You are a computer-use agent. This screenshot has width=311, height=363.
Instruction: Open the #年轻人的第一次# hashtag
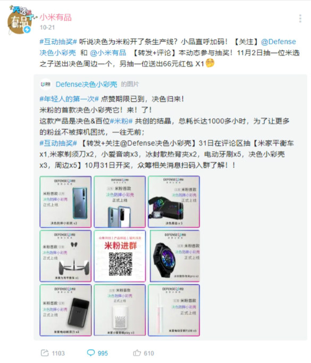coord(69,99)
